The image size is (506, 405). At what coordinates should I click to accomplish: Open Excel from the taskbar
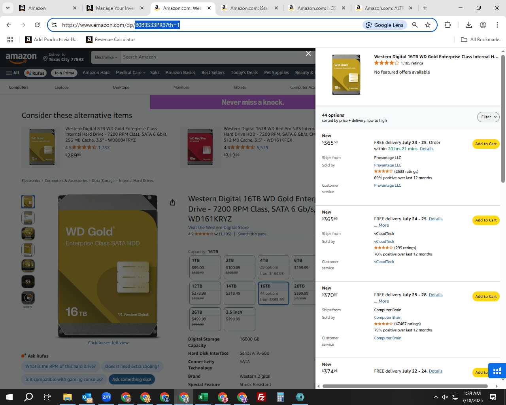coord(203,397)
